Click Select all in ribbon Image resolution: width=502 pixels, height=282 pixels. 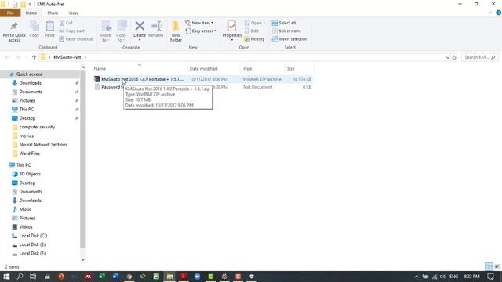click(284, 23)
